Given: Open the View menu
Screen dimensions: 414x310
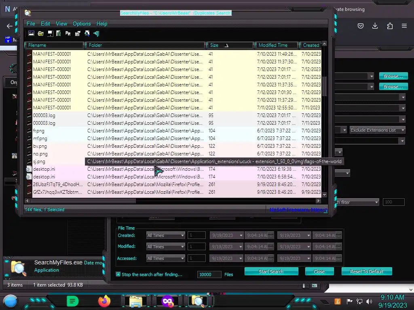Looking at the screenshot, I should pos(61,23).
